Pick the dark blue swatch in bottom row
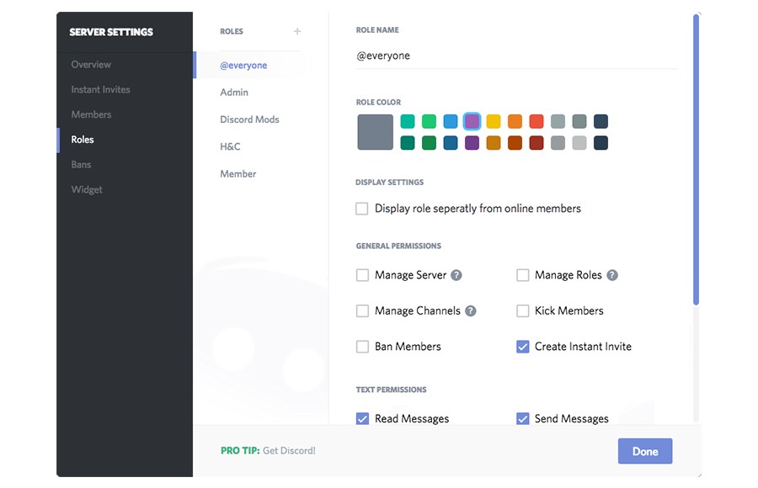Image resolution: width=758 pixels, height=488 pixels. click(x=451, y=143)
